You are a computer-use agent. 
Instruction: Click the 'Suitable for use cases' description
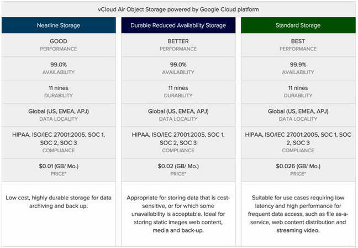298,214
